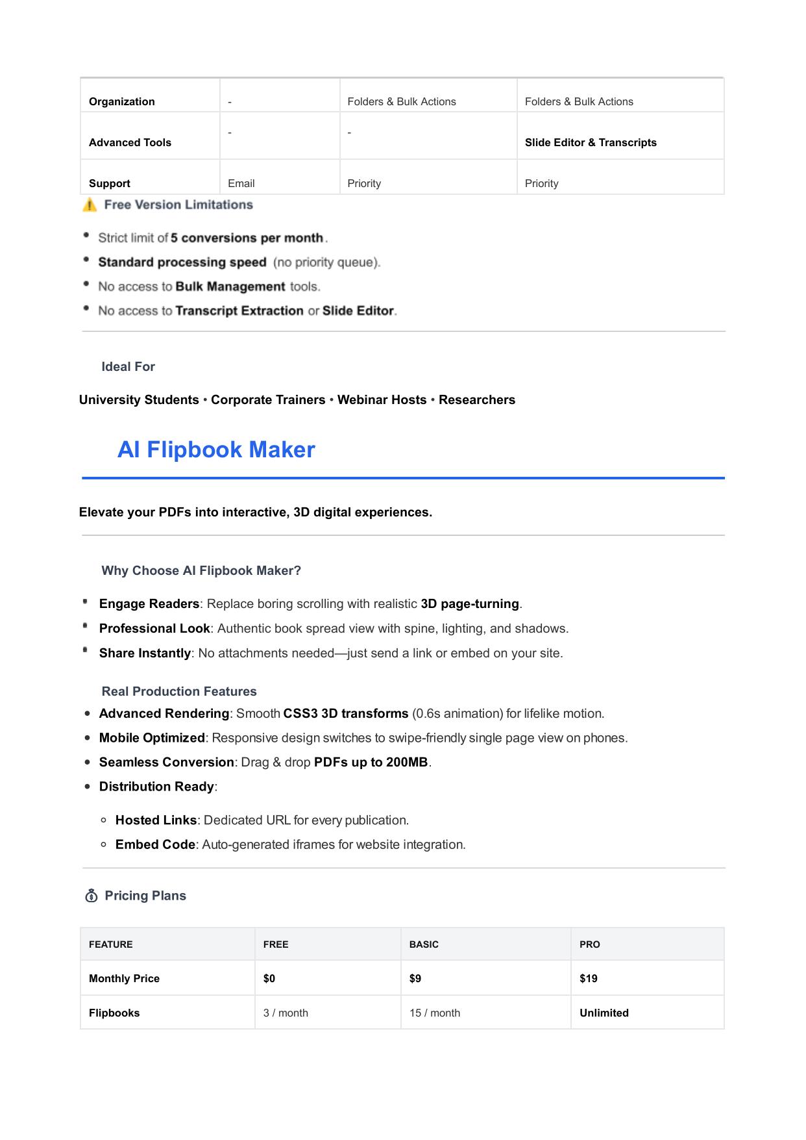The height and width of the screenshot is (1140, 806).
Task: Click the Organization row label
Action: pos(122,101)
